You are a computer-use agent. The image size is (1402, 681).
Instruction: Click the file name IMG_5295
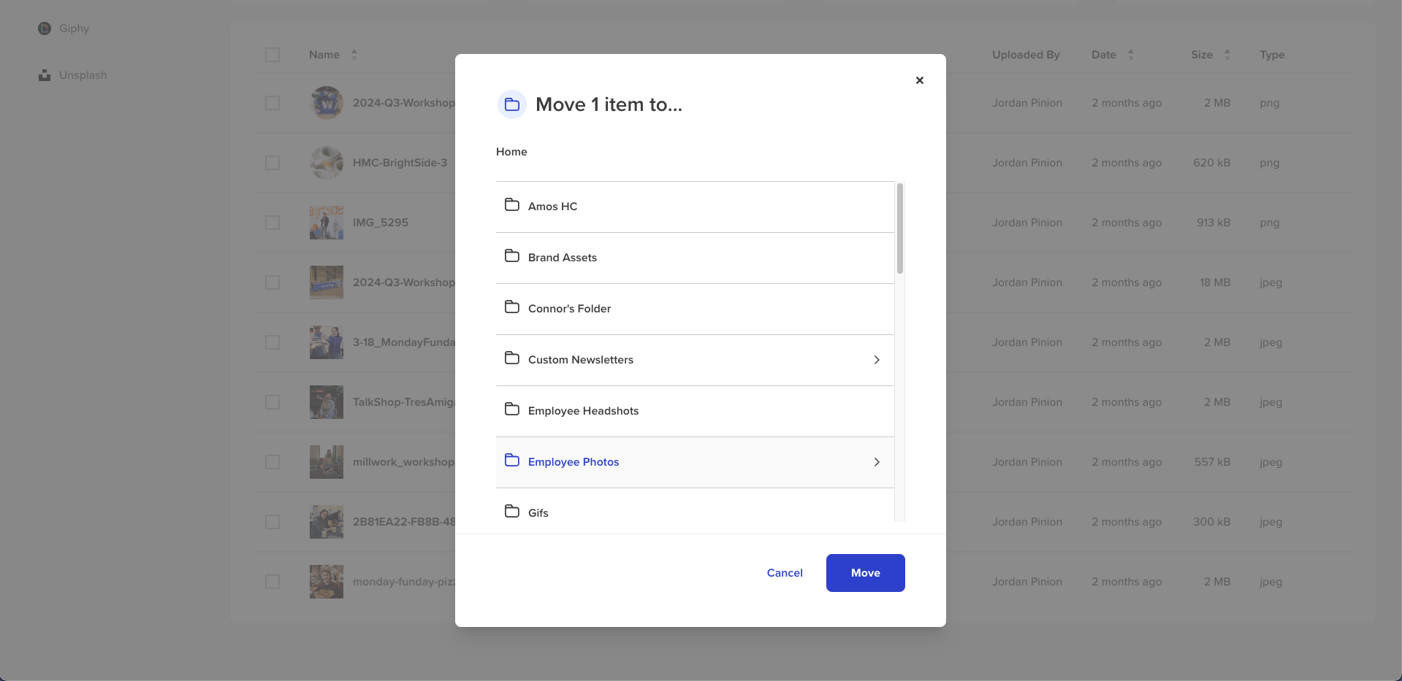click(x=381, y=223)
